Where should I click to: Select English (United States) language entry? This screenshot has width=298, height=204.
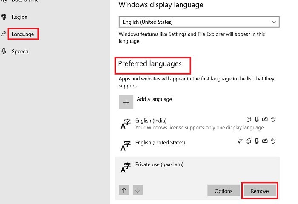click(198, 146)
